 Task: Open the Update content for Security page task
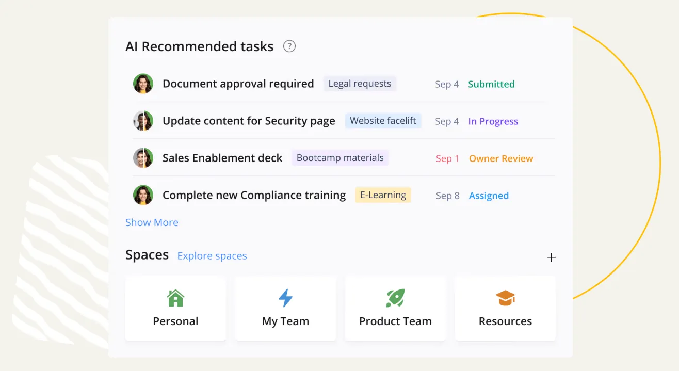(x=249, y=121)
